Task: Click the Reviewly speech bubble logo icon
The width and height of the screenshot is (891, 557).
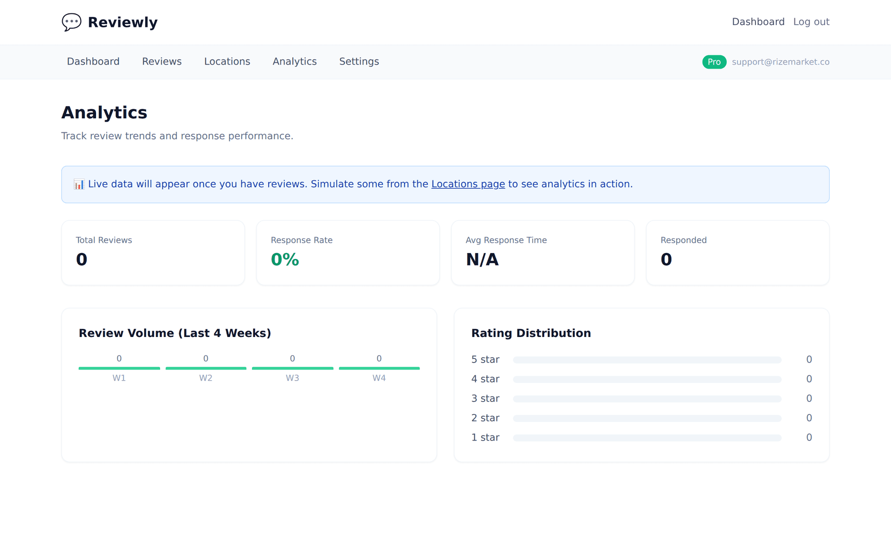Action: 71,22
